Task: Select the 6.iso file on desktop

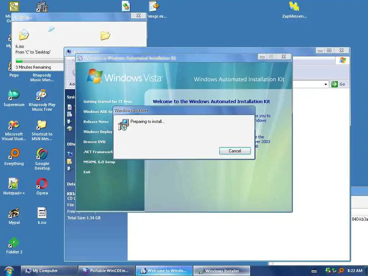Action: coord(42,216)
